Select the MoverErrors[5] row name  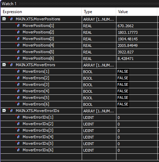point(36,98)
